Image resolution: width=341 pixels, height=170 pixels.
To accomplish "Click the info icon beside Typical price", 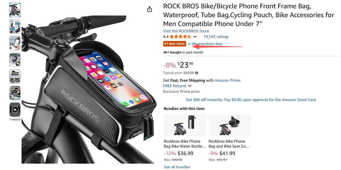I will coord(197,73).
